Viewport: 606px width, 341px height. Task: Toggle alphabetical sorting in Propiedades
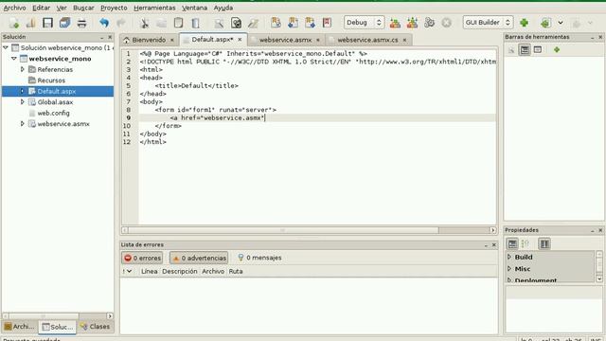click(x=526, y=243)
